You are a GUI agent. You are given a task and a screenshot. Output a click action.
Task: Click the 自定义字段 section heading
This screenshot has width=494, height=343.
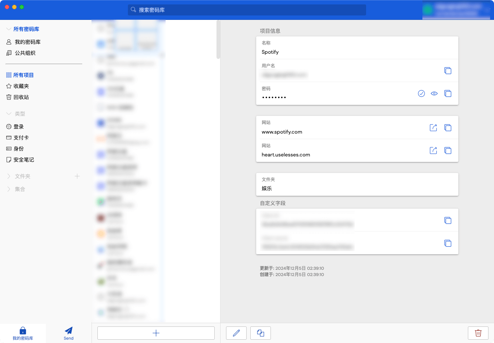tap(273, 203)
